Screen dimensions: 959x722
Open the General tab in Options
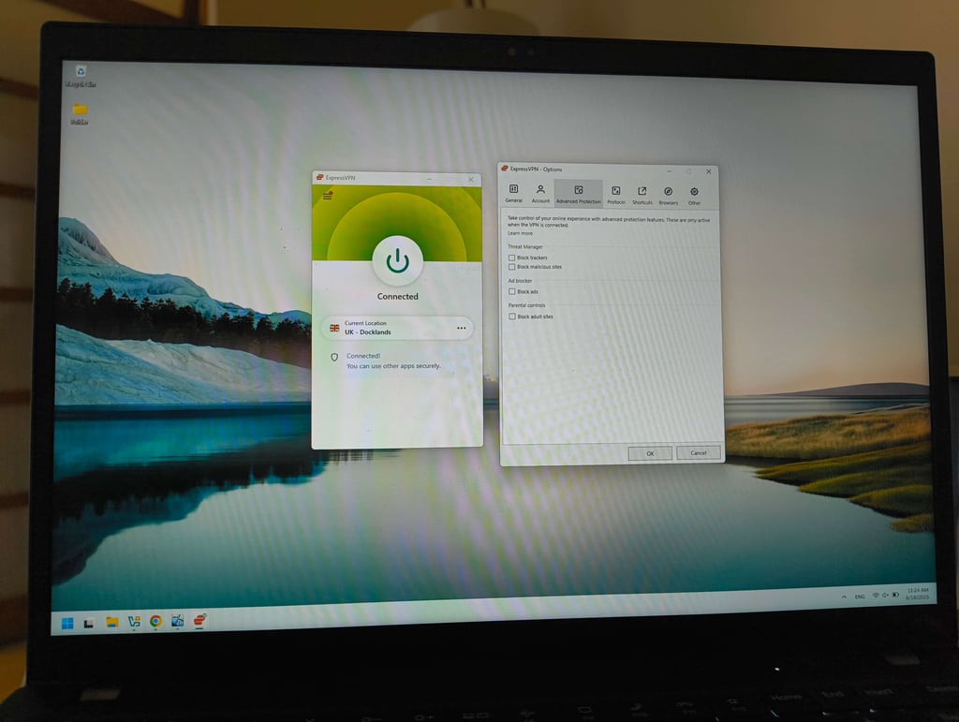click(514, 193)
